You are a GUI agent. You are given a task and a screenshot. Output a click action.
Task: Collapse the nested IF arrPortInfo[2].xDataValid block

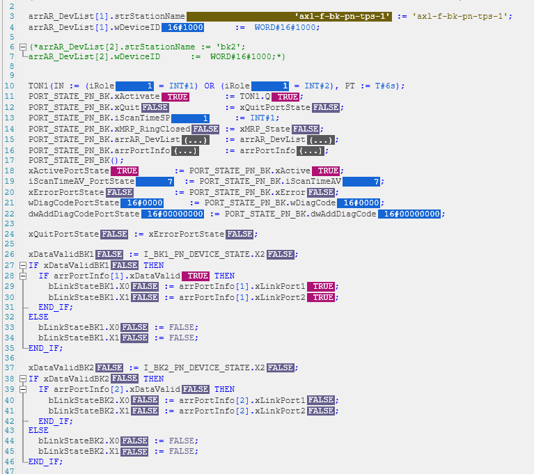tap(33, 390)
